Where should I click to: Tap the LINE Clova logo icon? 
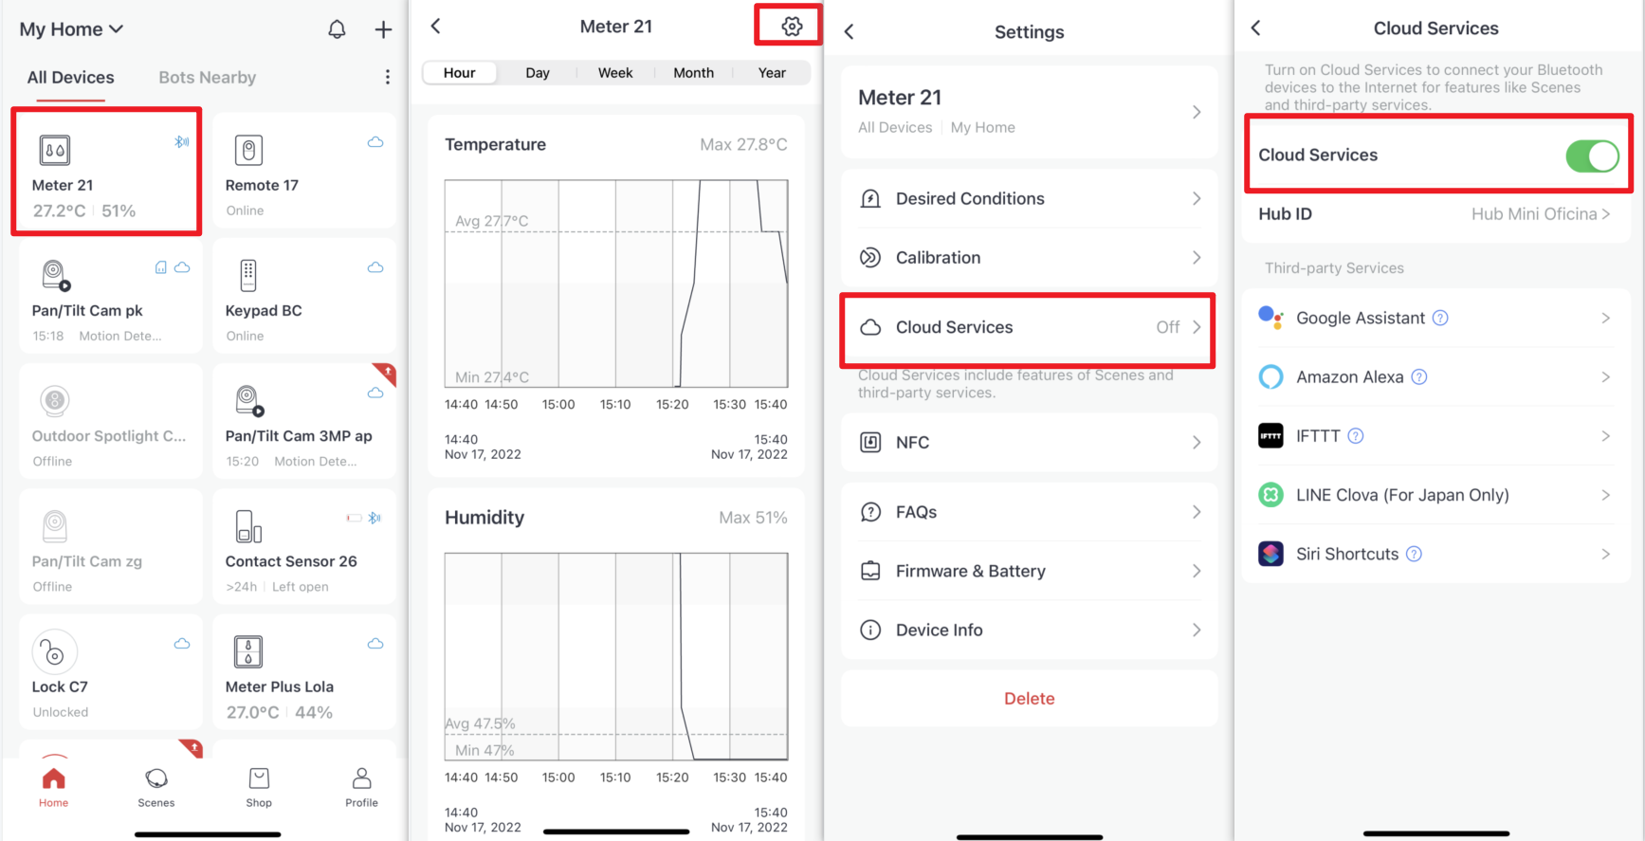click(x=1270, y=495)
